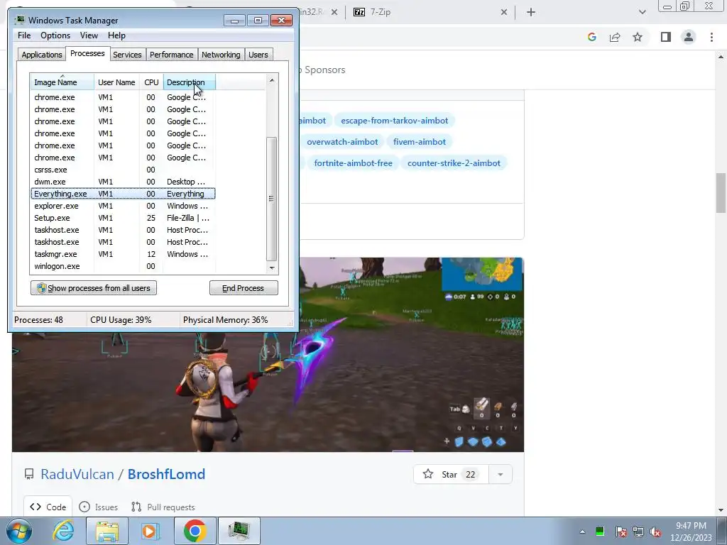This screenshot has height=545, width=727.
Task: Sort processes by User Name column
Action: (x=116, y=82)
